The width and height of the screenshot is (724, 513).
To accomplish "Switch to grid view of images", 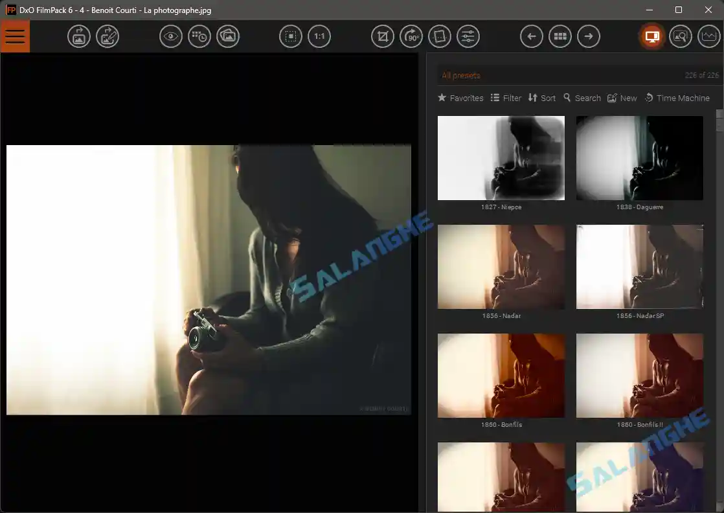I will coord(560,36).
